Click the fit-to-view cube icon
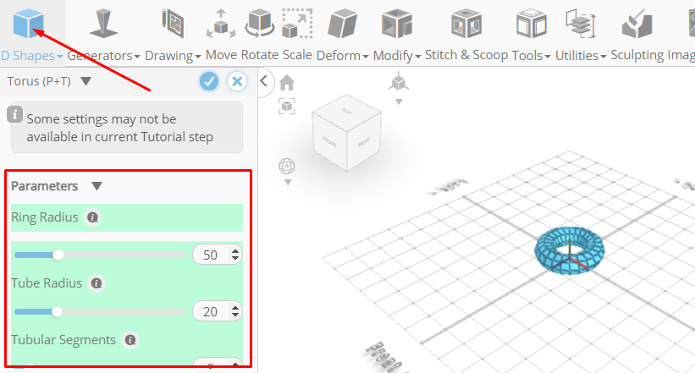 point(287,107)
